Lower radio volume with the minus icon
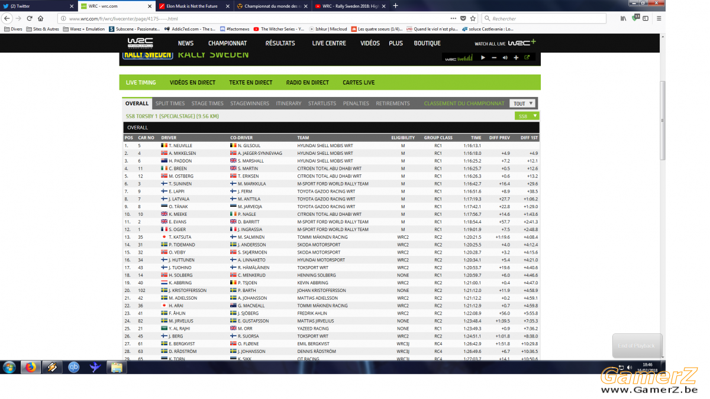Screen dimensions: 710x399 (494, 57)
